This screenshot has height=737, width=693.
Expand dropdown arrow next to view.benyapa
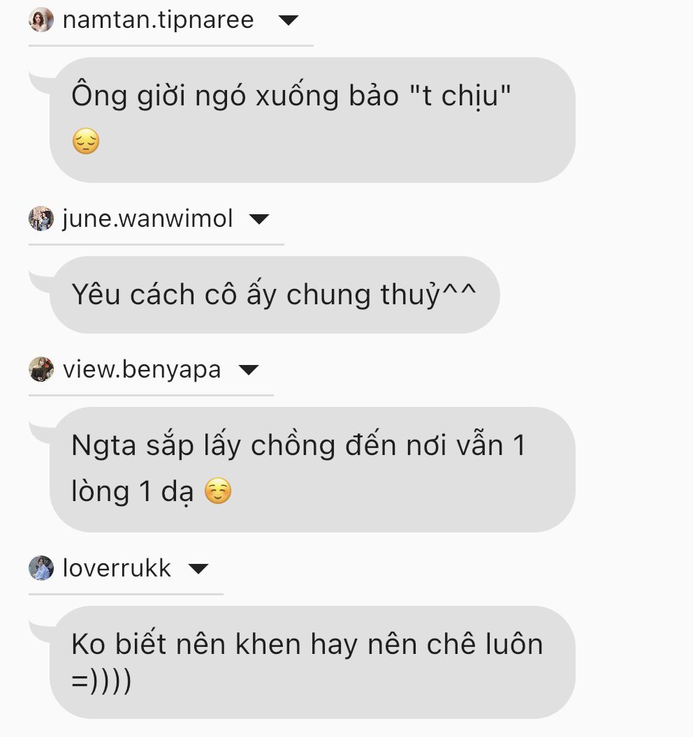point(249,371)
